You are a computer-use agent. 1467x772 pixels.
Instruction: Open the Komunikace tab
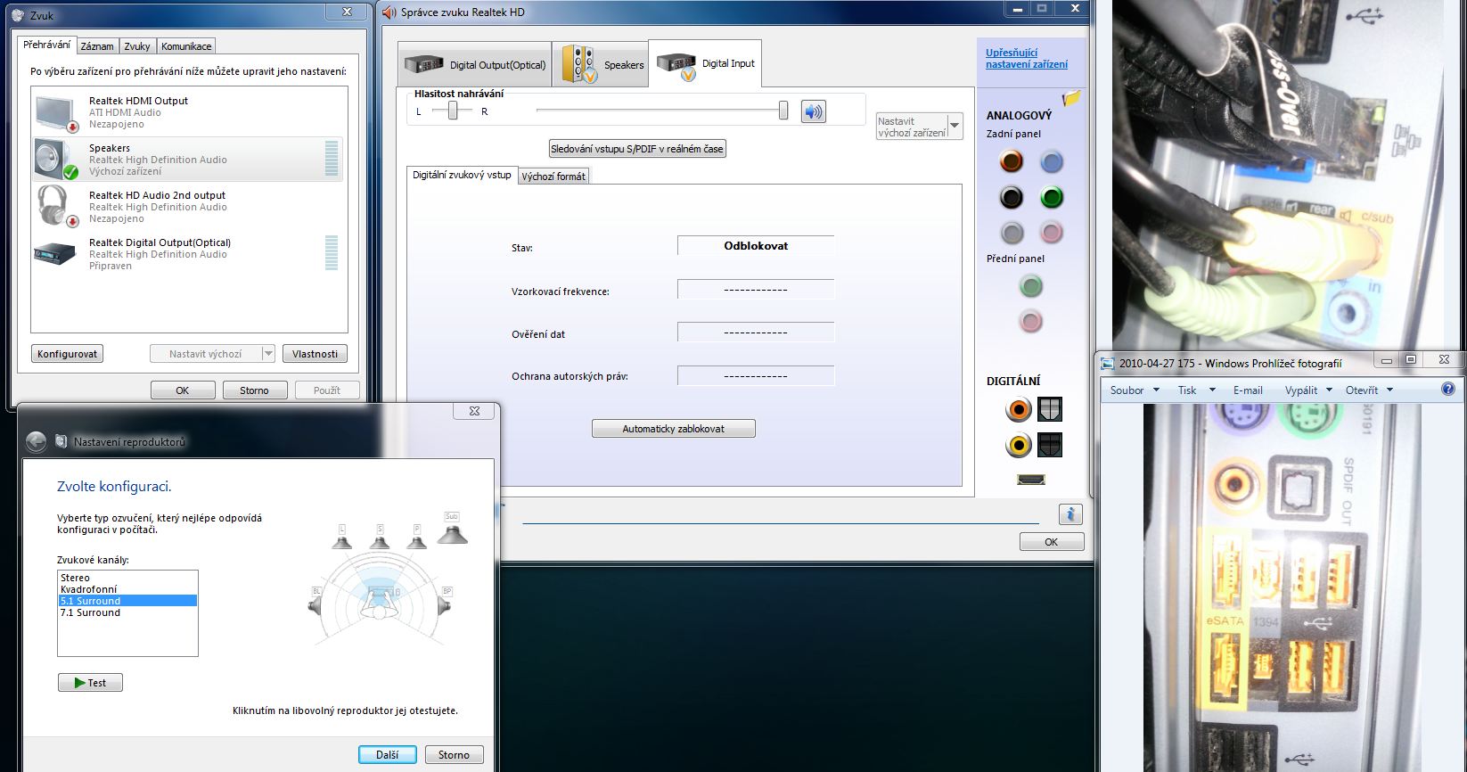pyautogui.click(x=186, y=46)
